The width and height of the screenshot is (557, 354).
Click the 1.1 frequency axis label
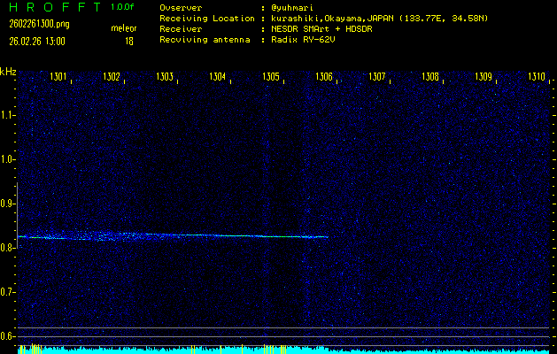(6, 115)
